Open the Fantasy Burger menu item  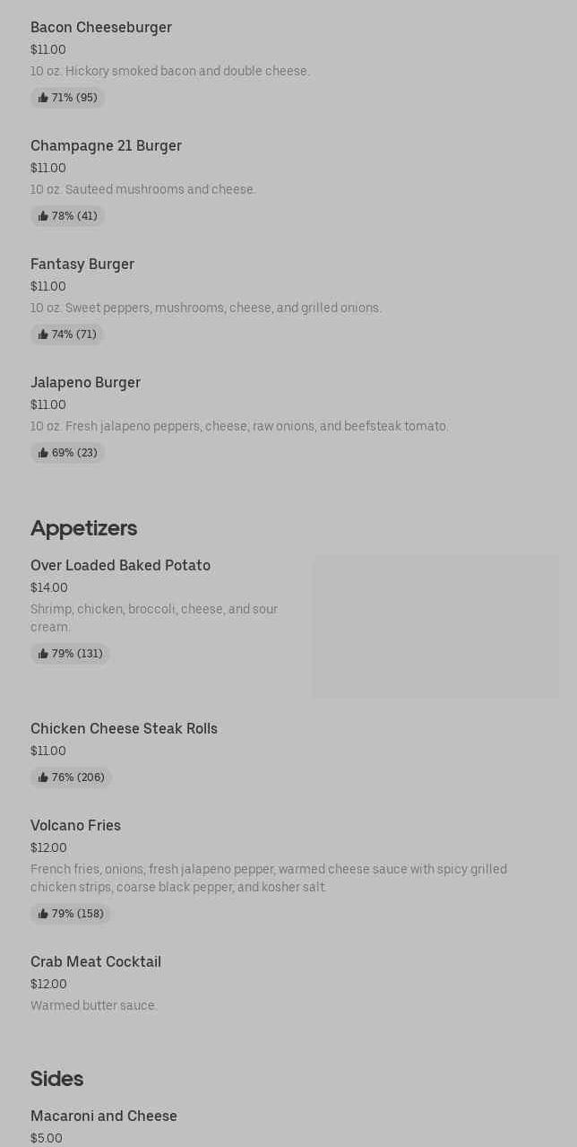tap(82, 265)
